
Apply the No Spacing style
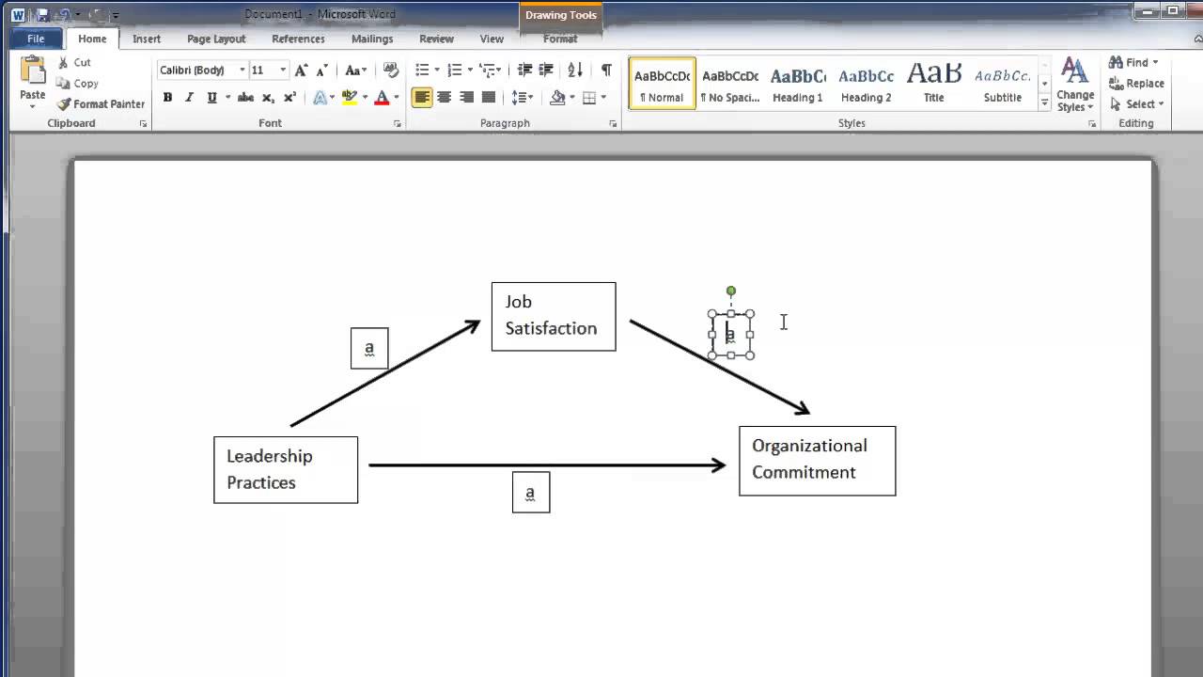(730, 84)
